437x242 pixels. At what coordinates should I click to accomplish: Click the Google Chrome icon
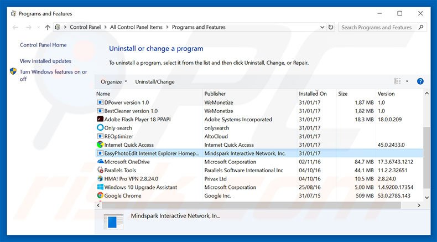pyautogui.click(x=100, y=195)
